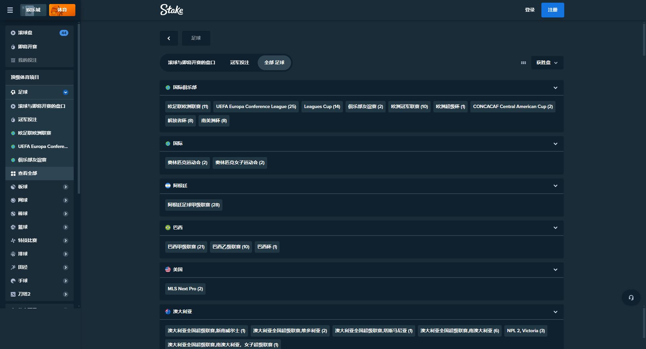Open UEFA Europa Conference League (25)
646x349 pixels.
256,107
